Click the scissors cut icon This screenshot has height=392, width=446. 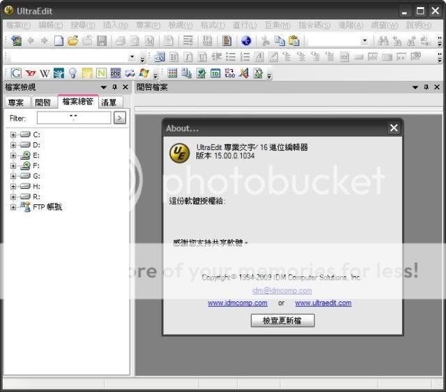(266, 40)
